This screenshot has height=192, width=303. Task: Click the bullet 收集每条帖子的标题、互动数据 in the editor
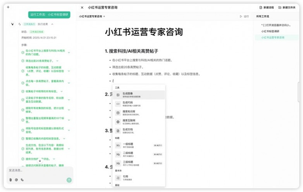tap(156, 74)
